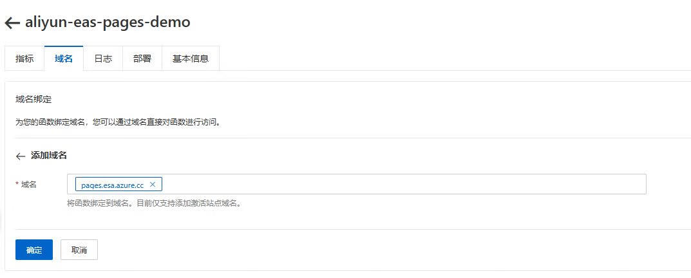Click the red asterisk beside 域名 label
Viewport: 691px width, 278px height.
click(17, 185)
